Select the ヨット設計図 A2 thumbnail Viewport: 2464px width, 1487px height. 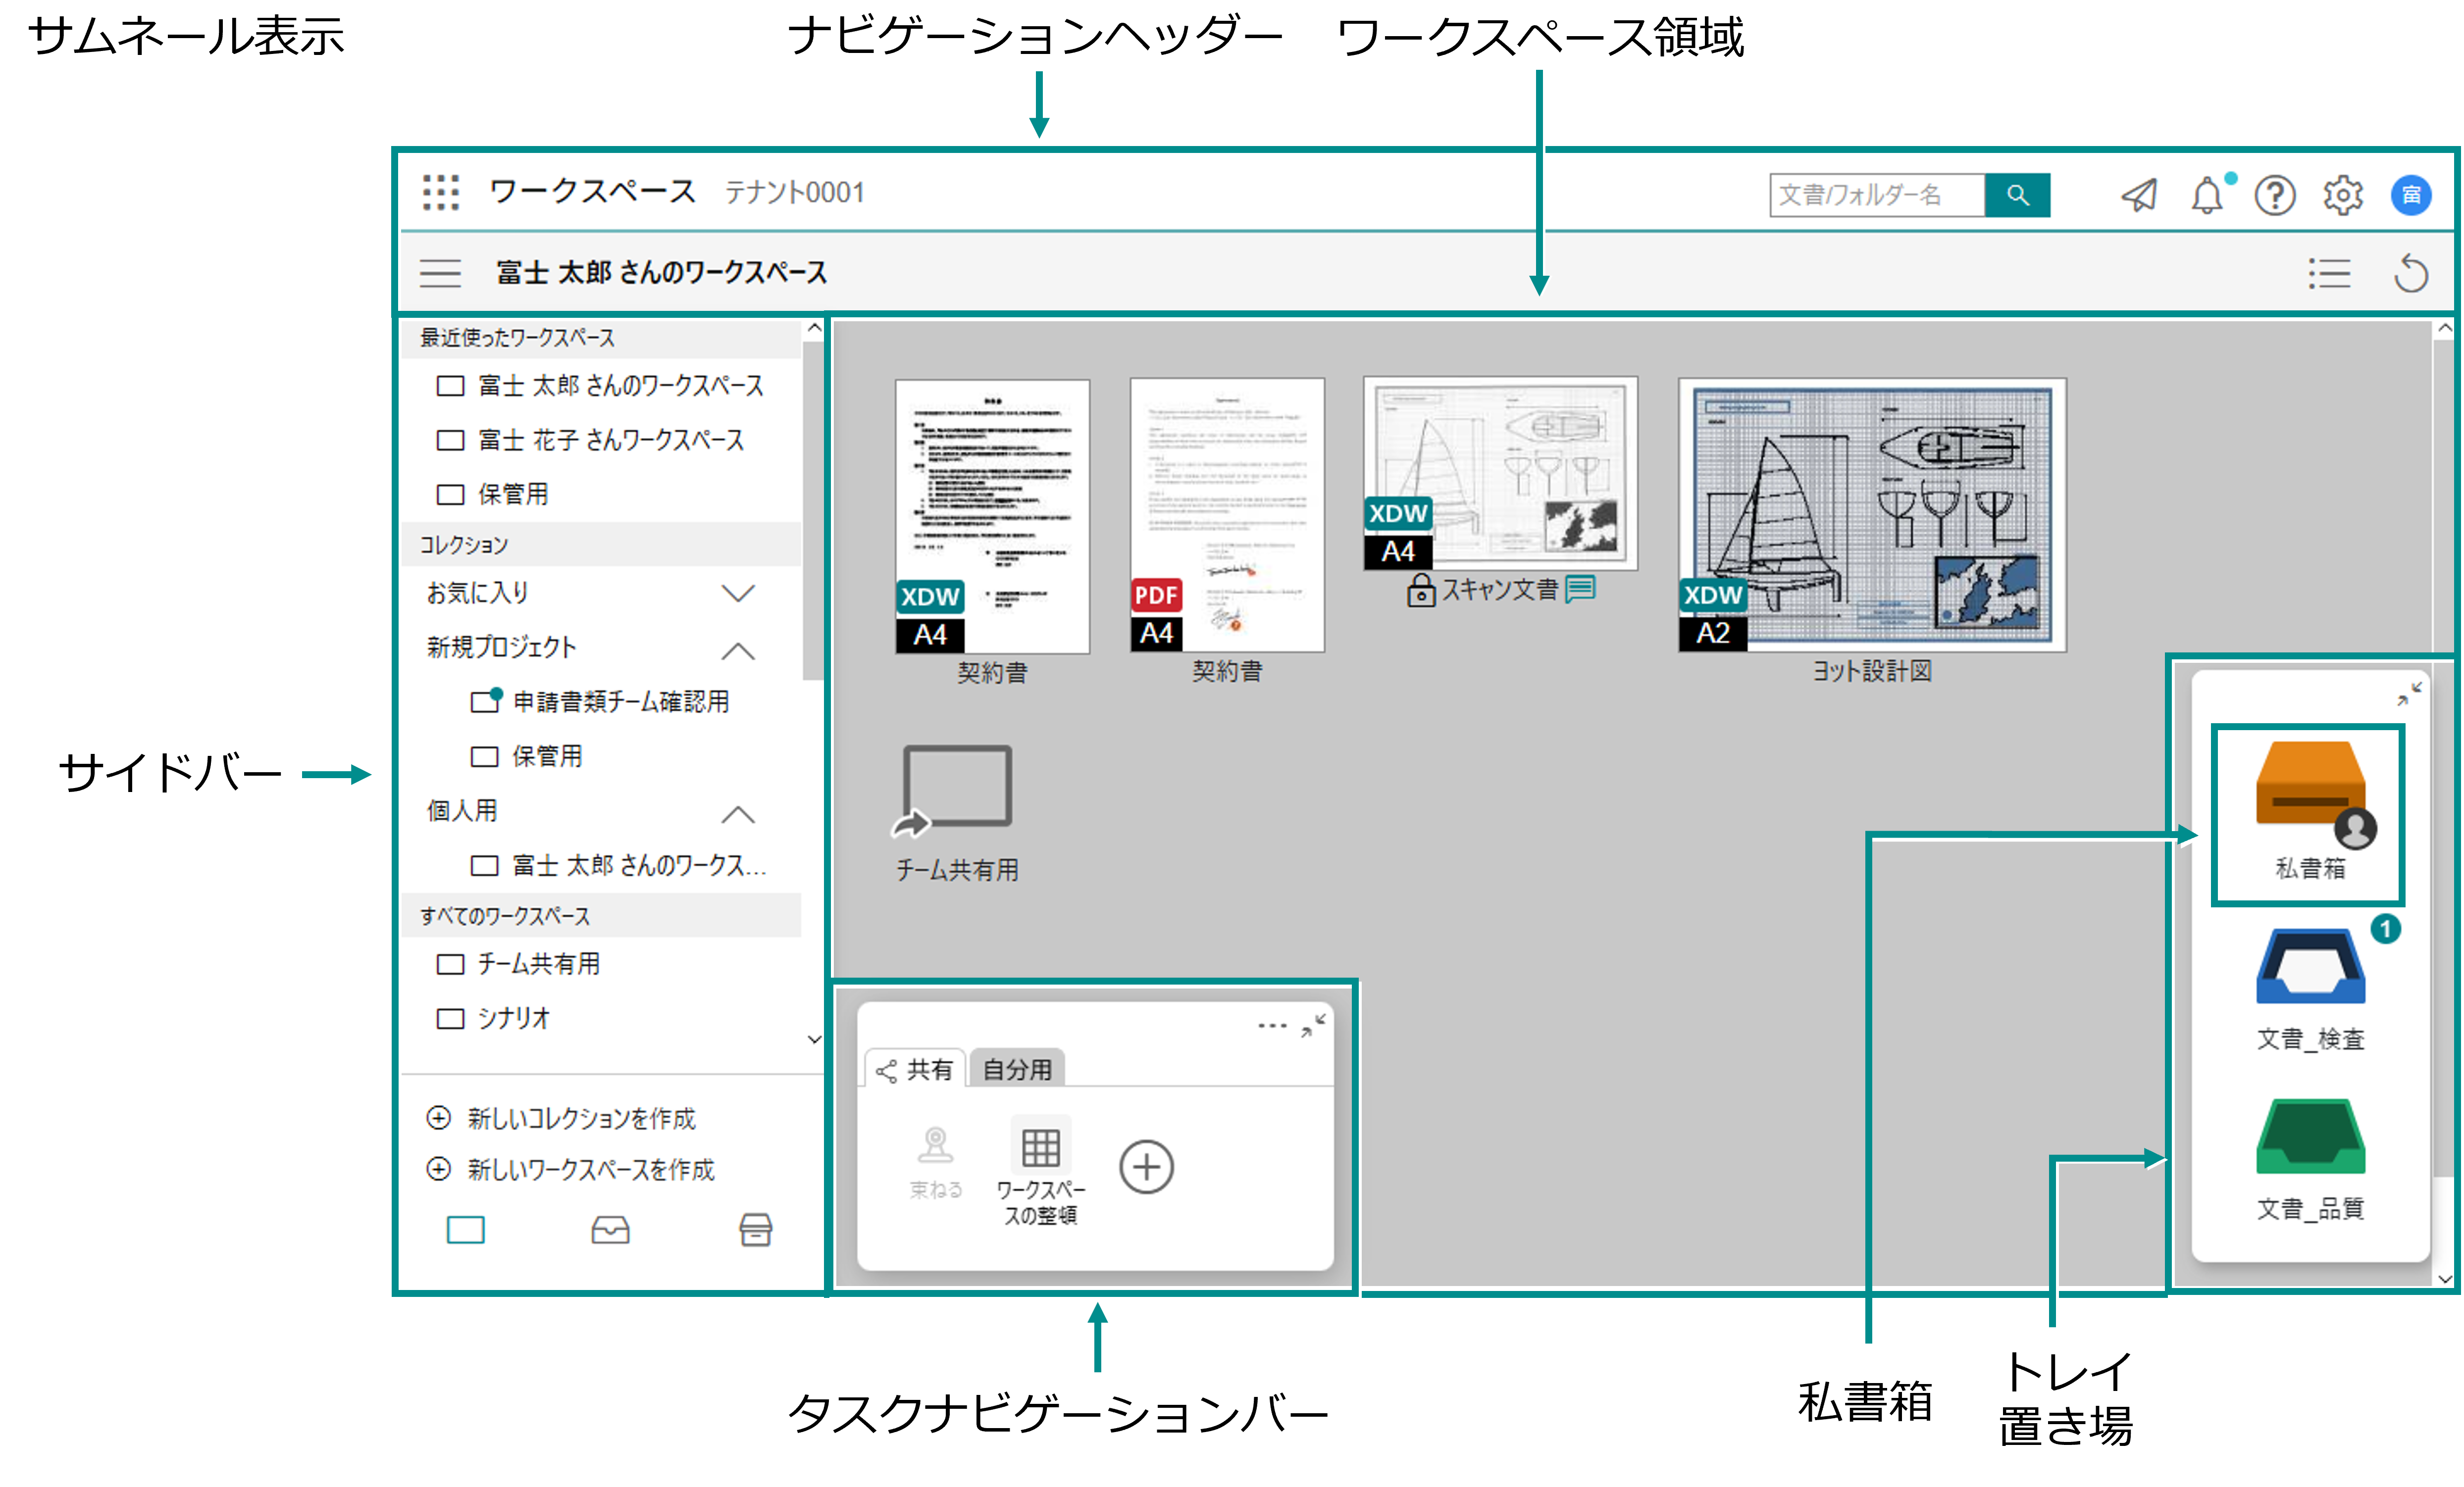[1872, 516]
